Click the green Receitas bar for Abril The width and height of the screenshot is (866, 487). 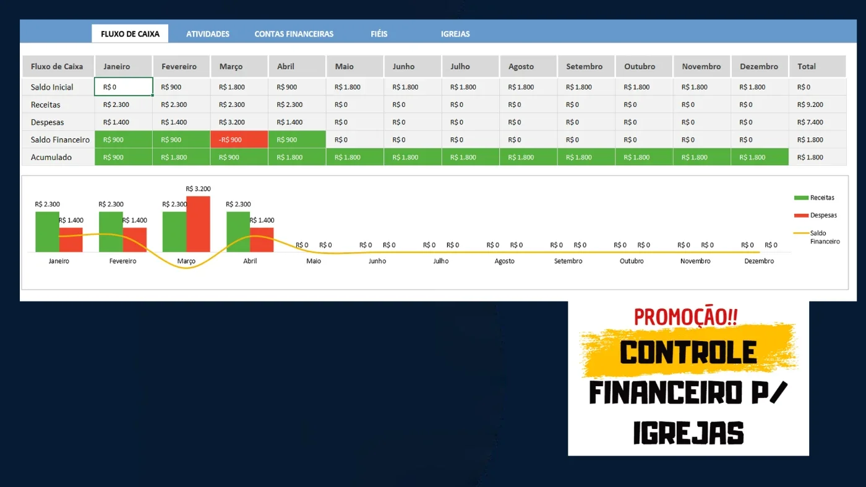click(238, 232)
